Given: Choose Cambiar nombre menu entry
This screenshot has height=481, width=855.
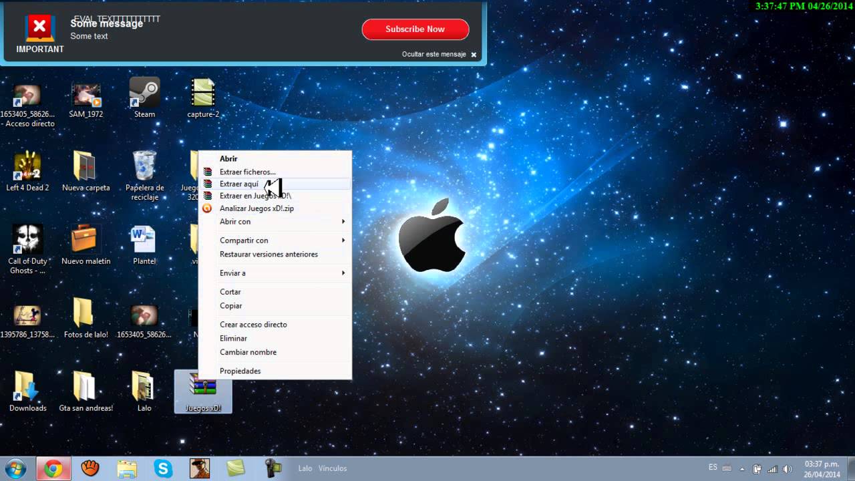Looking at the screenshot, I should pos(275,352).
